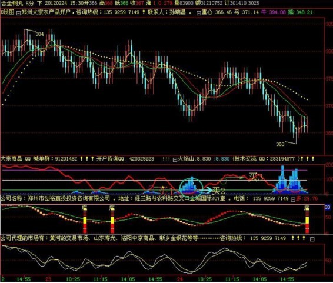The height and width of the screenshot is (283, 333).
Task: Collapse the box icon before 郑州大宗农产品开户
Action: [x=18, y=13]
